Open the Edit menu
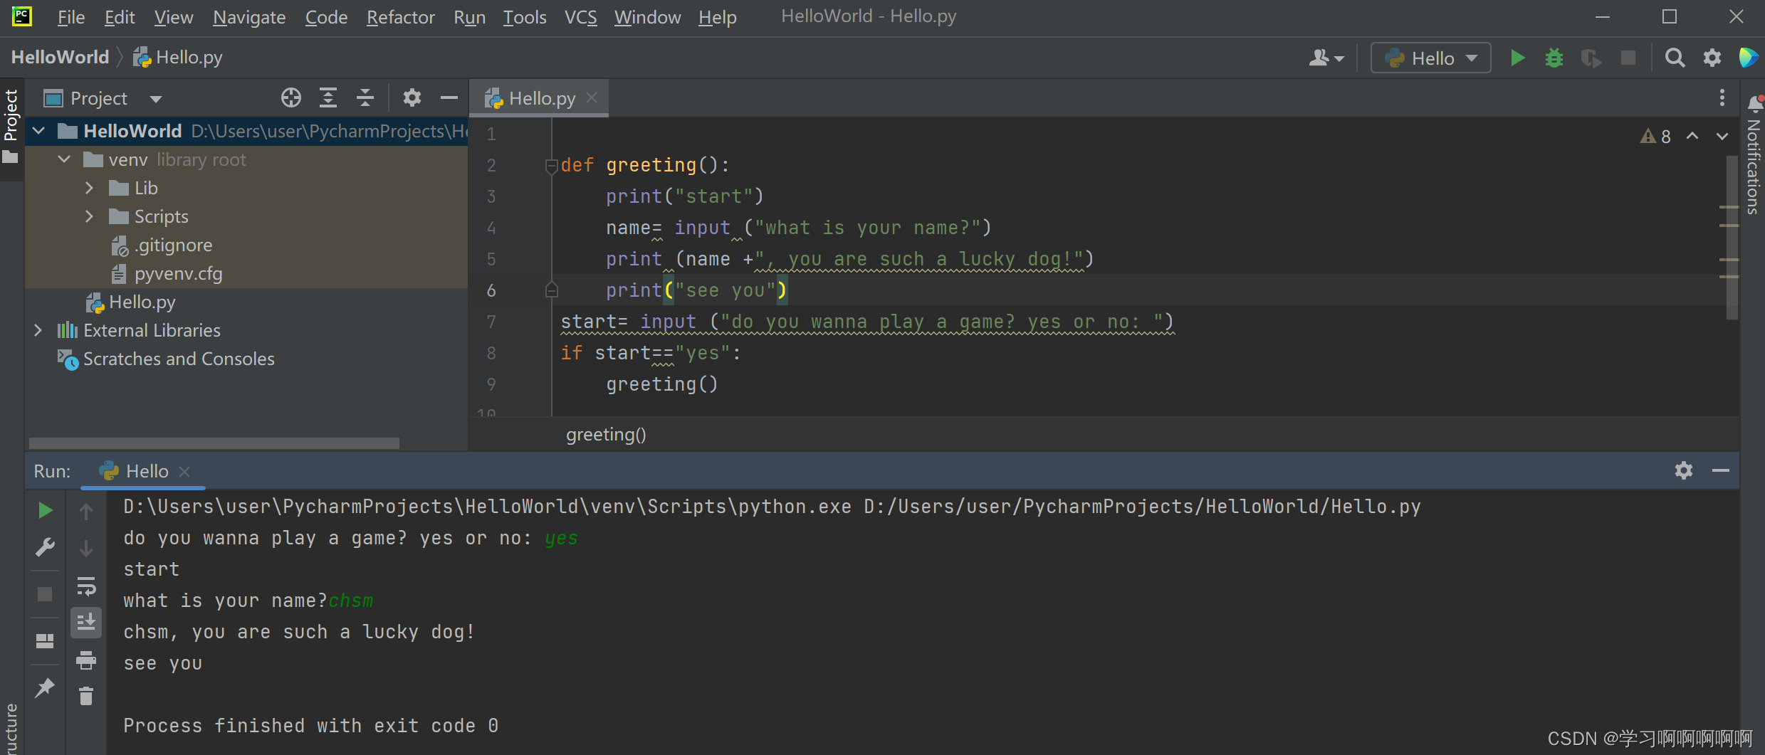 pos(120,17)
